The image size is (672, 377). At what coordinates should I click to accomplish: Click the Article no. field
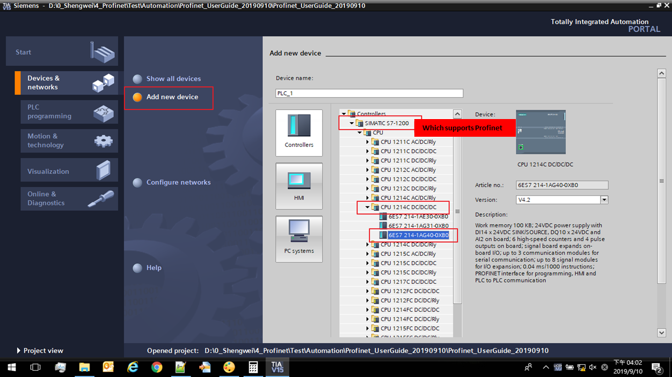pyautogui.click(x=562, y=185)
